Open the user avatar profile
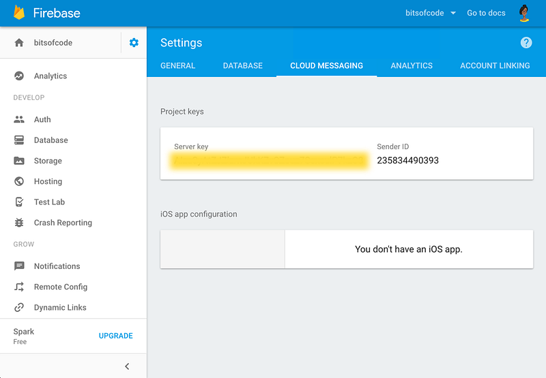The image size is (546, 378). 524,13
